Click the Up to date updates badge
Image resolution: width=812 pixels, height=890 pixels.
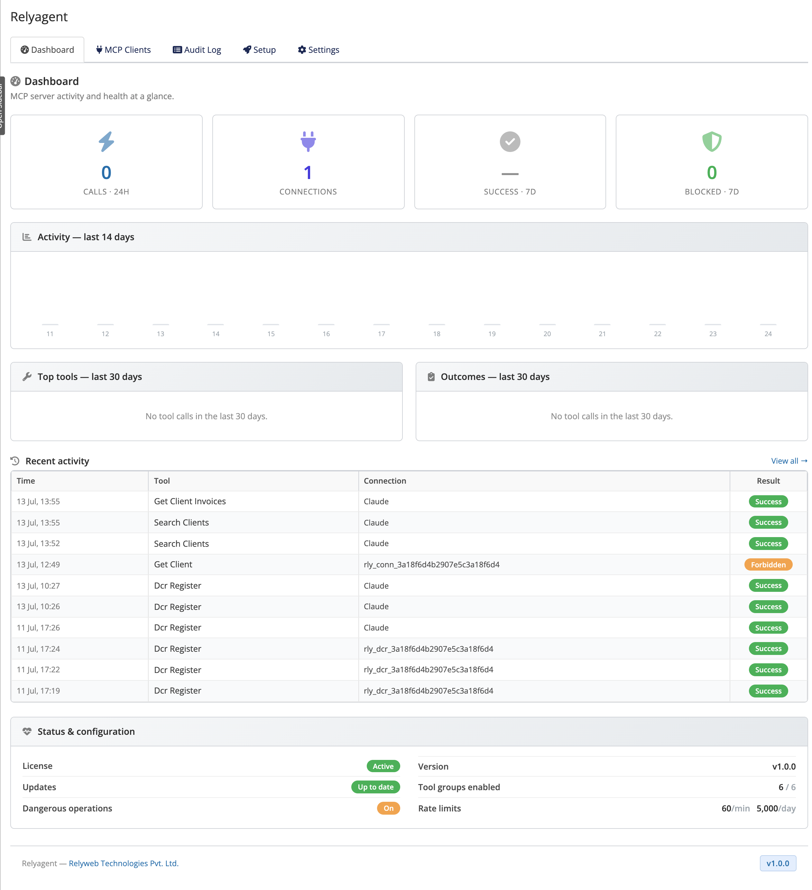[375, 787]
